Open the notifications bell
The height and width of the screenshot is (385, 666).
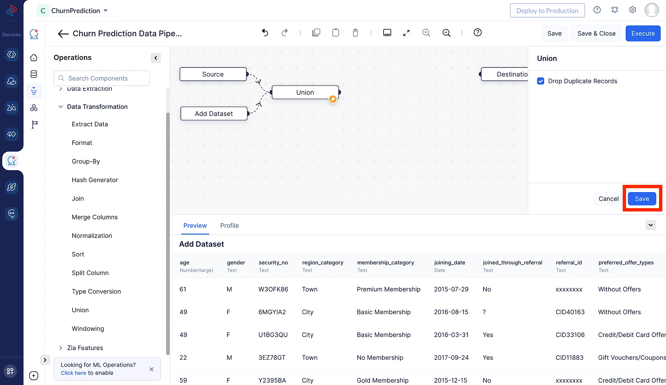pos(615,10)
